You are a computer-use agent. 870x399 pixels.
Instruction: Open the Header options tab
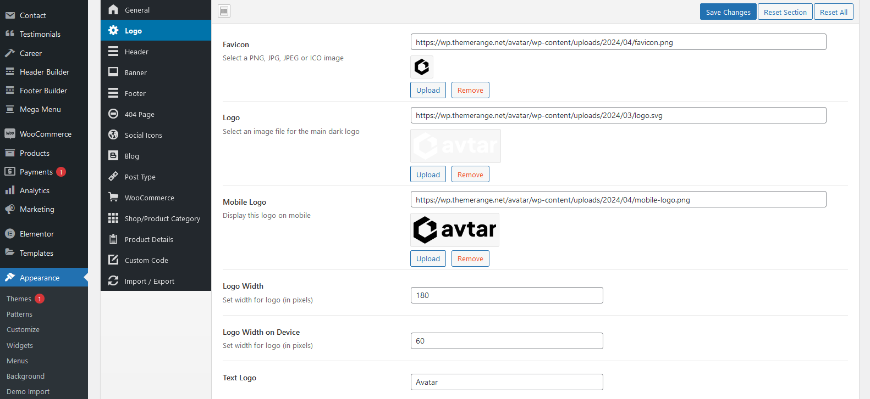point(156,52)
